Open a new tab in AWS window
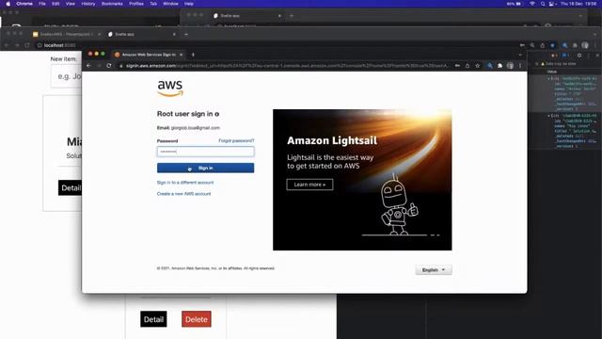This screenshot has width=602, height=339. pyautogui.click(x=193, y=55)
